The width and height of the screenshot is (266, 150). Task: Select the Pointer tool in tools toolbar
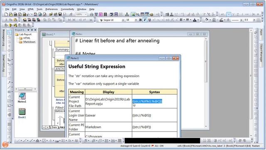click(x=9, y=32)
